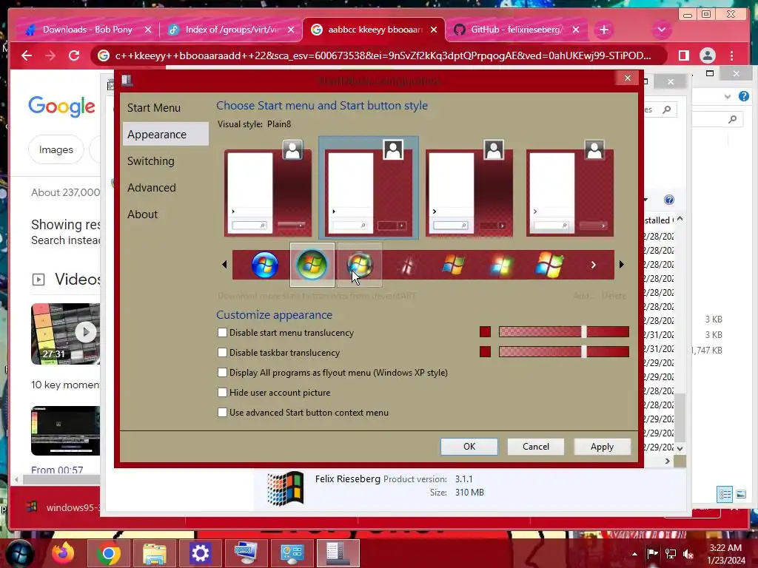Check Disable taskbar translucency

[x=222, y=353]
